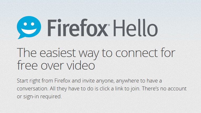
Task: Click the chat bubble's tail pointer
Action: tap(21, 37)
